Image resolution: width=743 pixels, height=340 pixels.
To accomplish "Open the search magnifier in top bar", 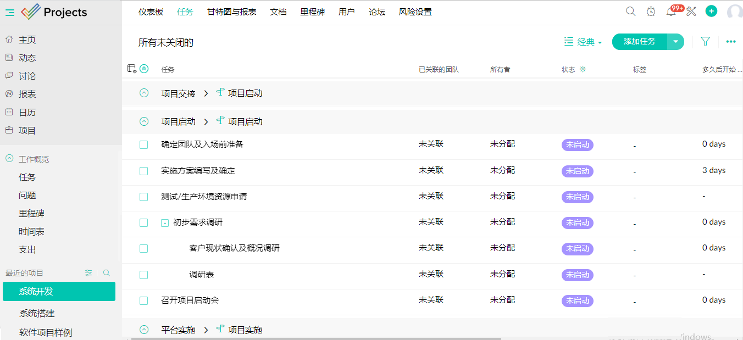I will tap(631, 12).
